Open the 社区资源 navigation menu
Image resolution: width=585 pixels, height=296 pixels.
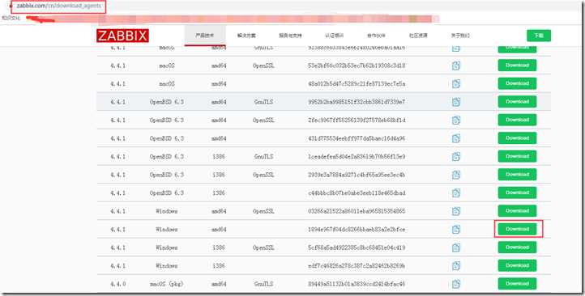[418, 36]
